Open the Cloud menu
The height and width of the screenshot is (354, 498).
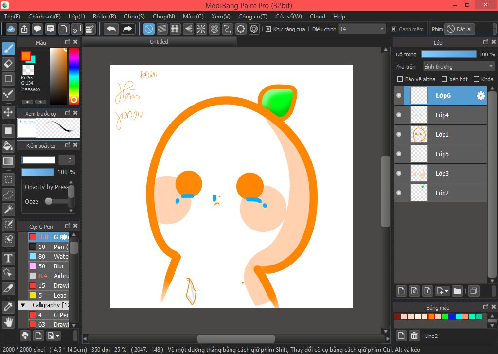click(318, 17)
